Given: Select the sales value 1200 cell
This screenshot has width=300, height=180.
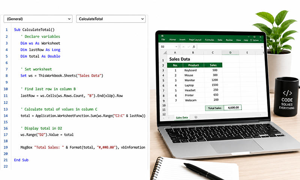Looking at the screenshot, I should (x=214, y=80).
